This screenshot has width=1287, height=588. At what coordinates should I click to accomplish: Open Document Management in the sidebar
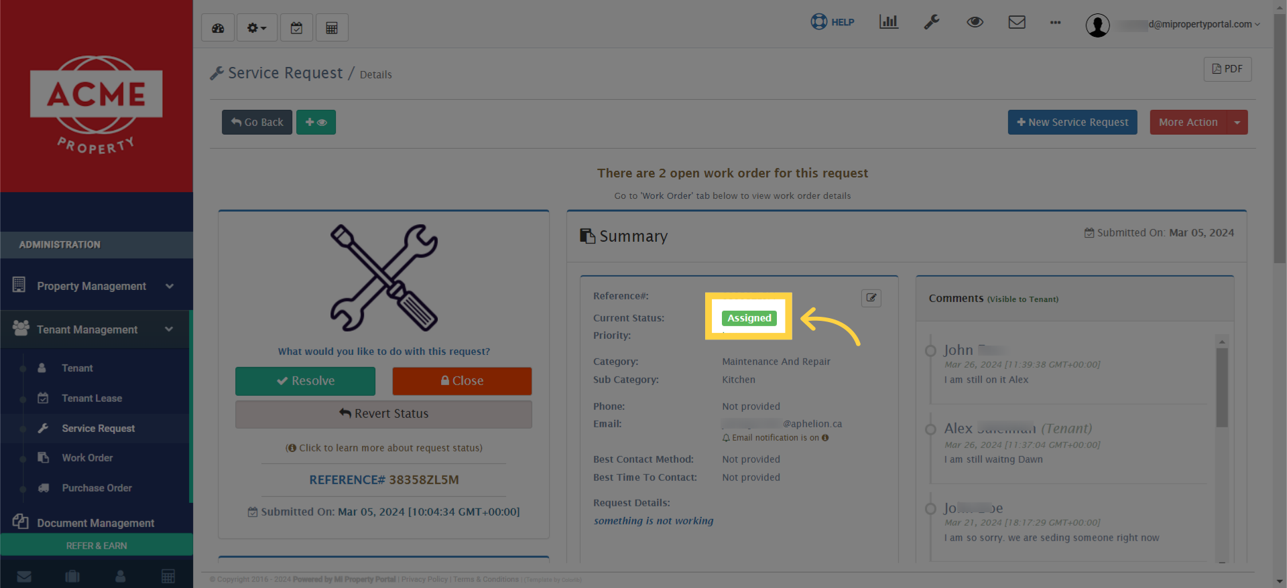(95, 523)
